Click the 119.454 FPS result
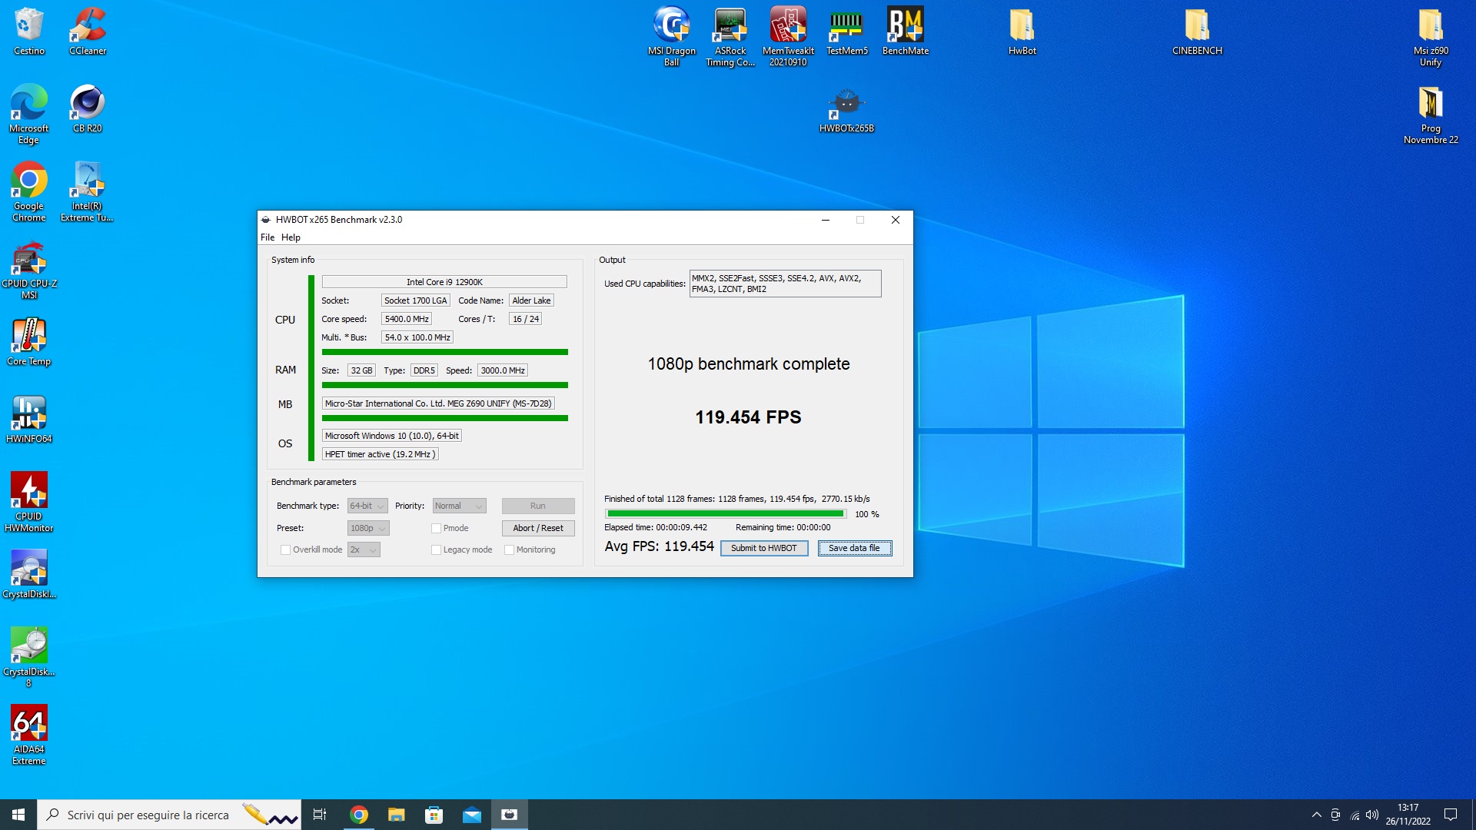The height and width of the screenshot is (830, 1476). point(748,417)
